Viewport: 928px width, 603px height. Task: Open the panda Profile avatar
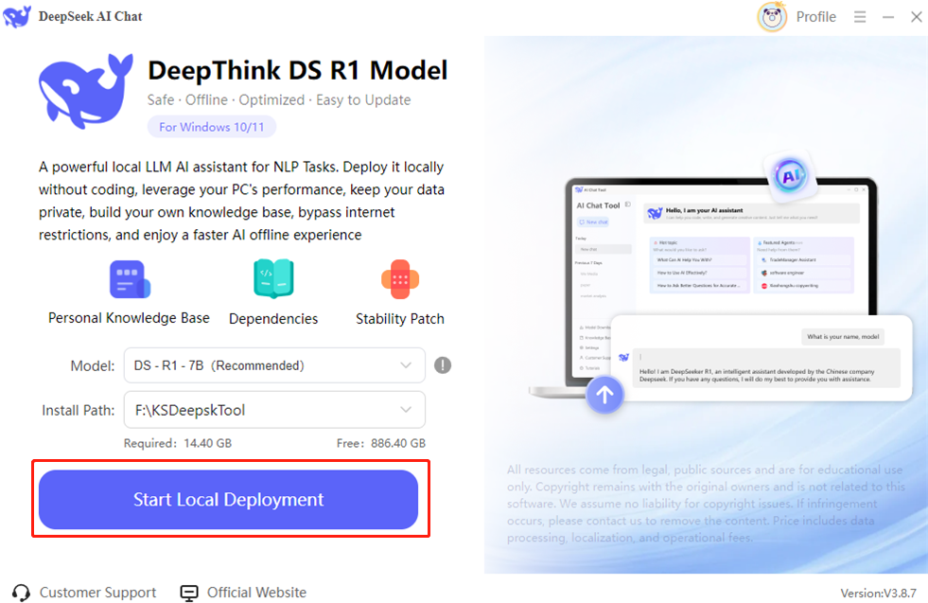pyautogui.click(x=772, y=17)
